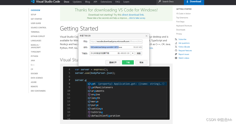Screen dimensions: 236x124
Task: Select PYTHON in the left sidebar
Action: click(x=34, y=56)
